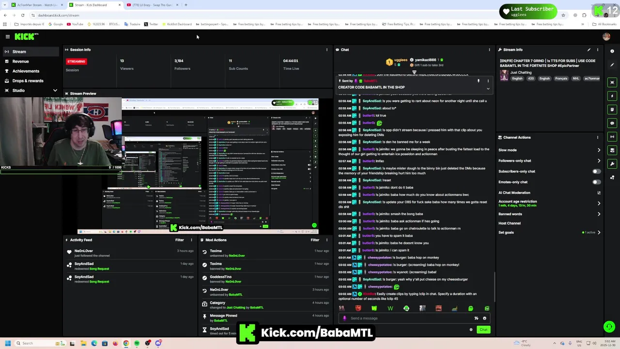Enable Subscribers-only chat toggle
The height and width of the screenshot is (349, 620).
[x=596, y=171]
